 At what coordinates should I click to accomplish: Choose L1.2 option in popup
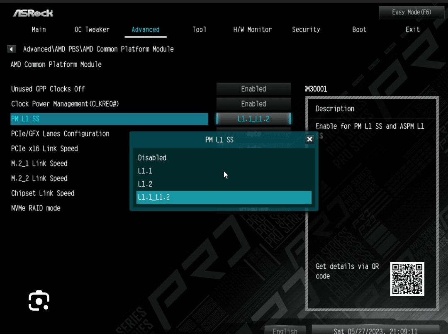tap(224, 184)
